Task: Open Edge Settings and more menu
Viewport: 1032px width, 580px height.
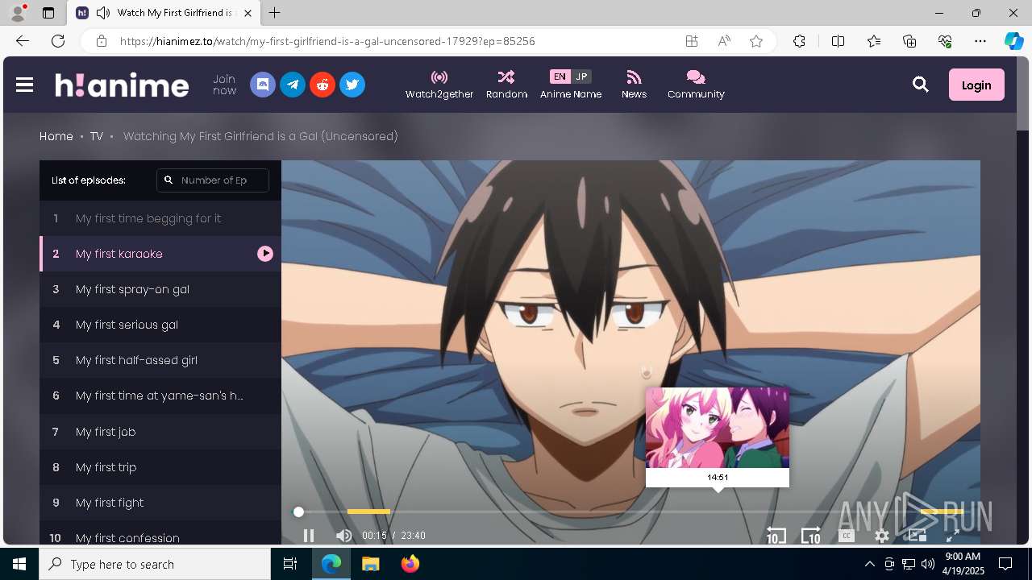Action: tap(980, 41)
